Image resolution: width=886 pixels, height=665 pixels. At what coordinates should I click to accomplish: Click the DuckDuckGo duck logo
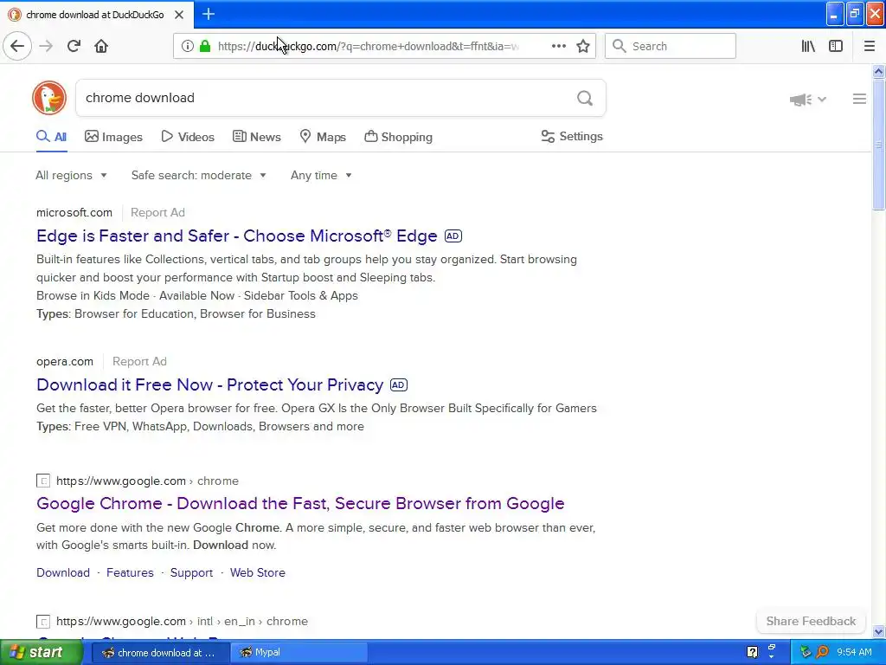49,98
